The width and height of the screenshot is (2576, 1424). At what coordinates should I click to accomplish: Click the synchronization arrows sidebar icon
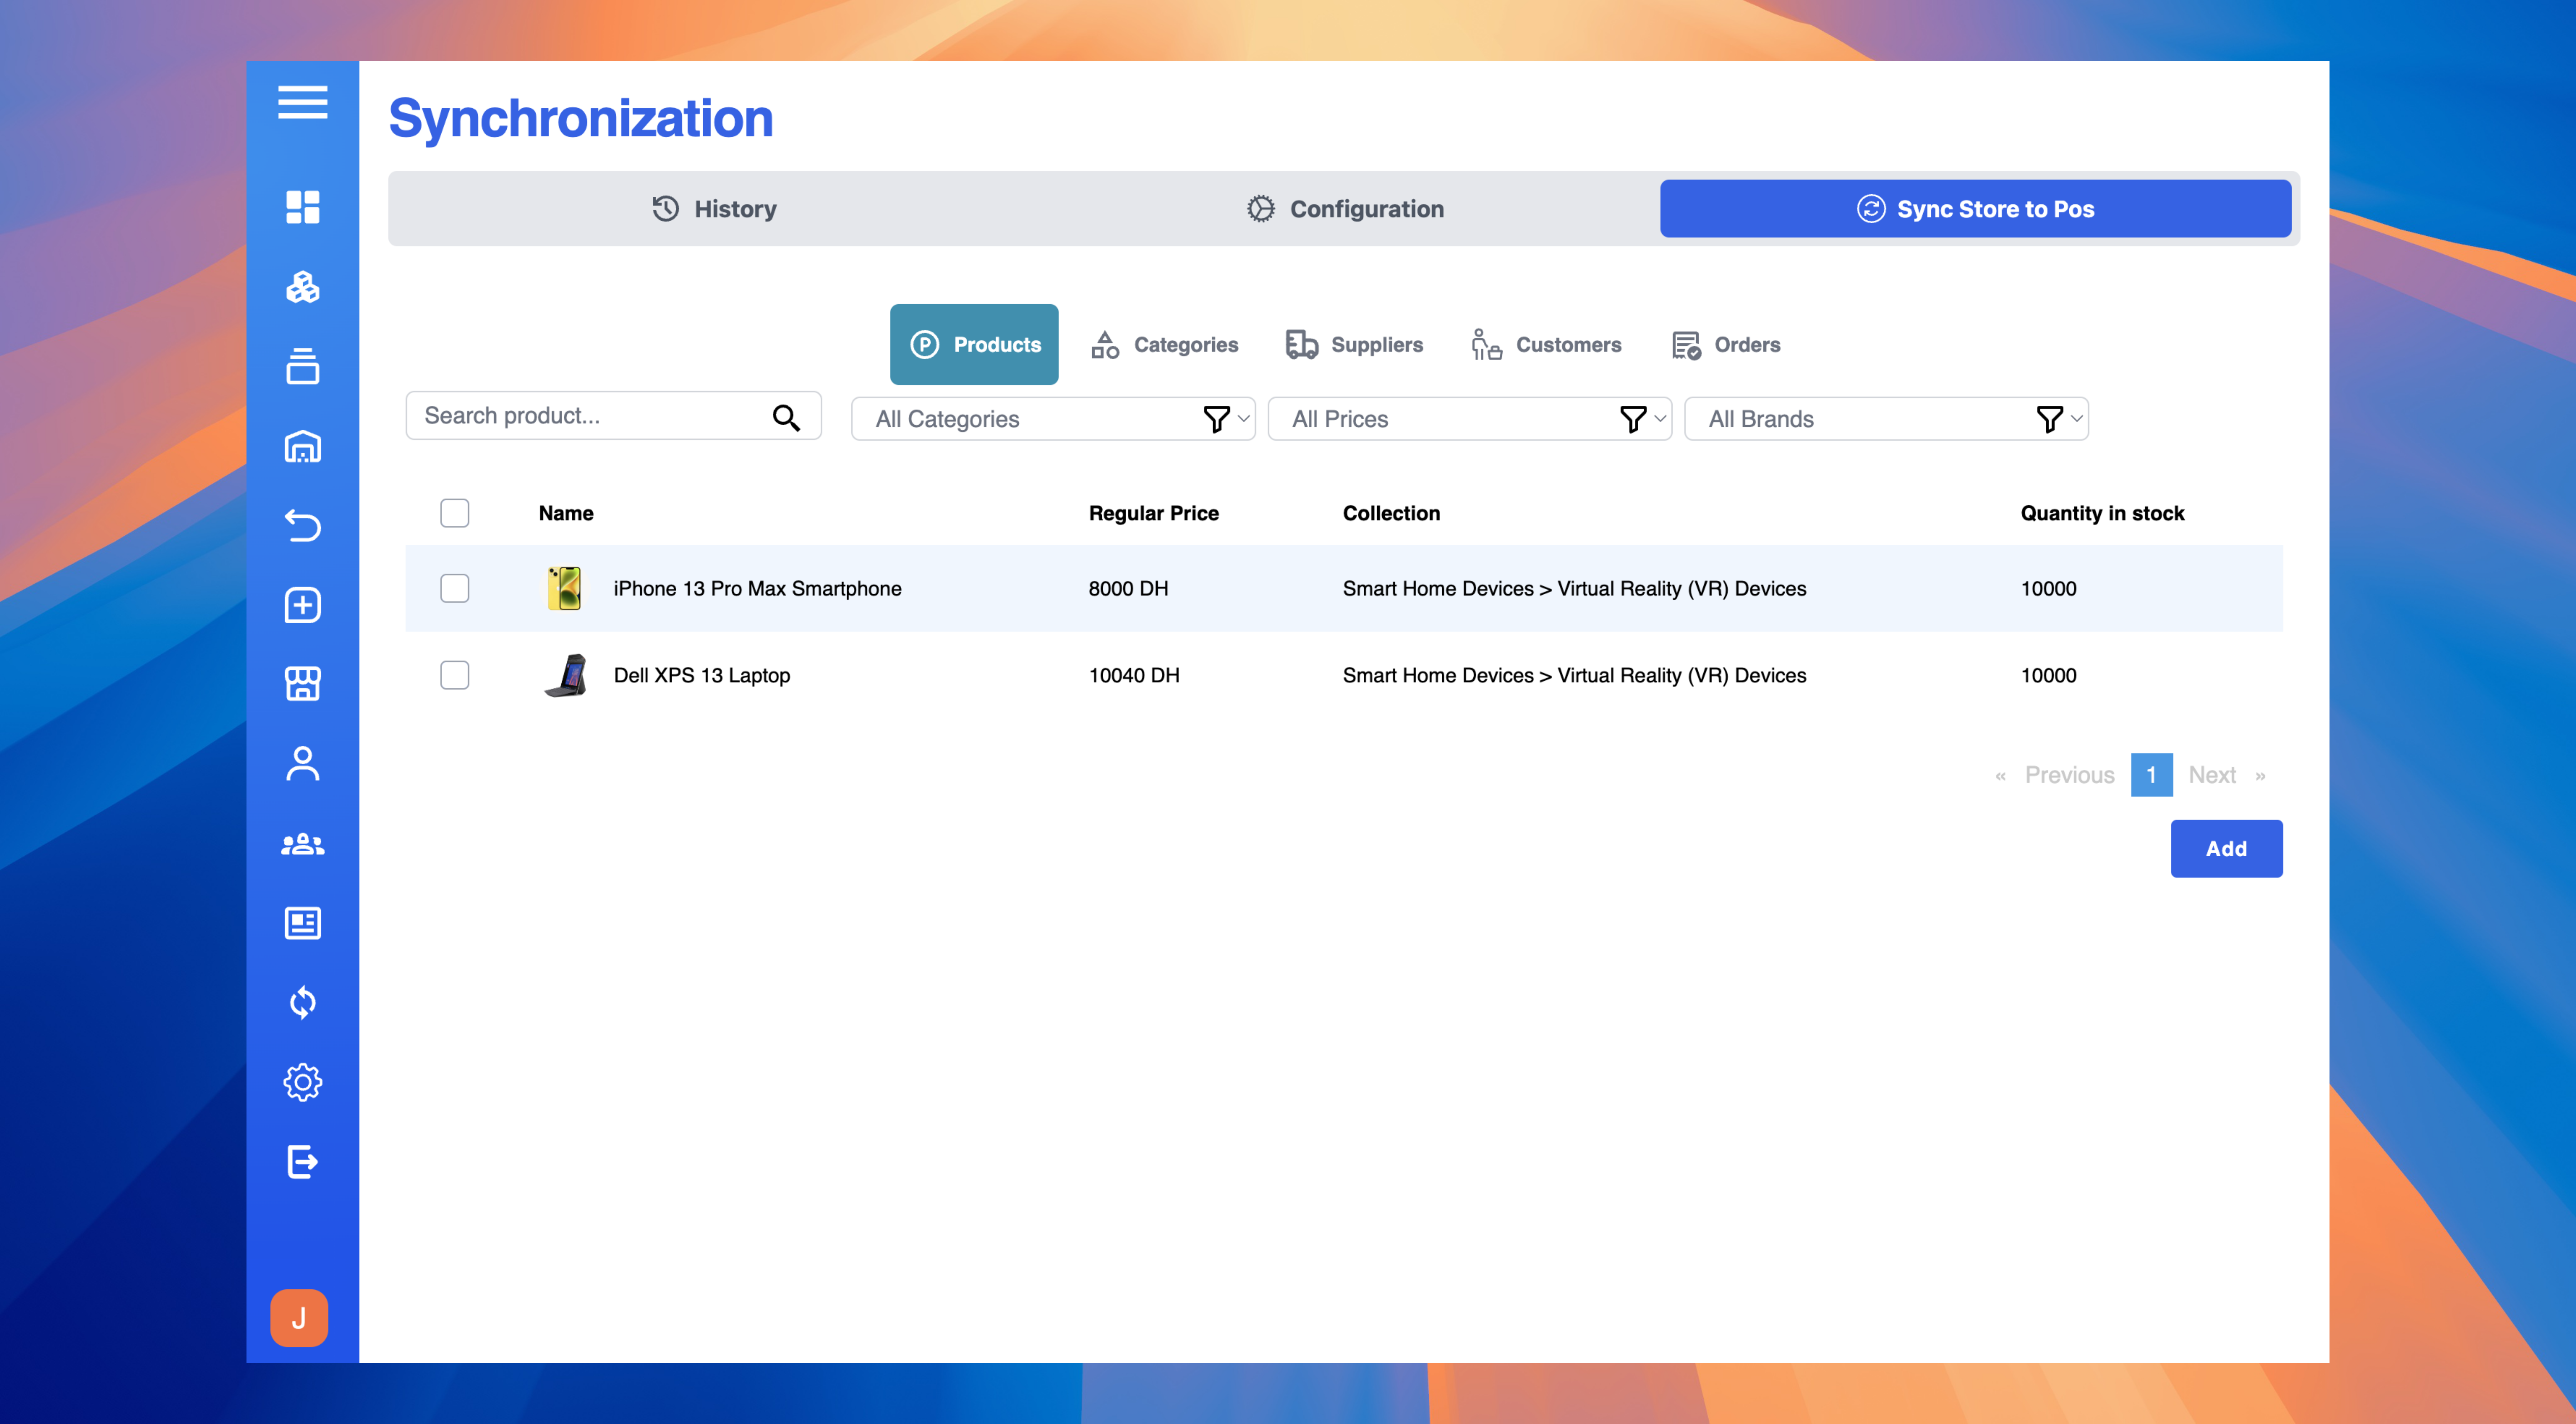click(x=302, y=1002)
